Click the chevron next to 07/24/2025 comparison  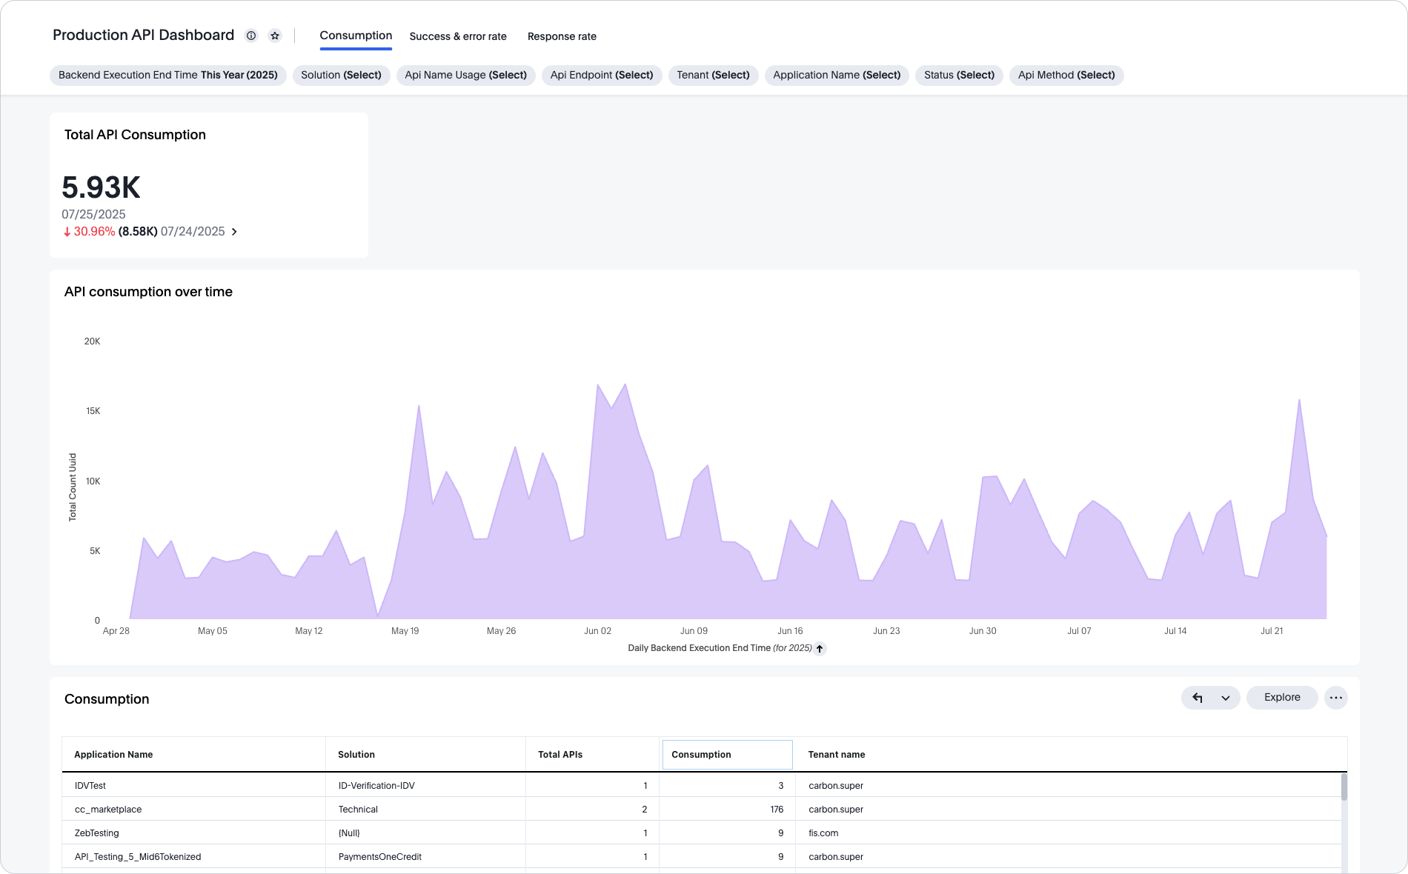click(234, 232)
